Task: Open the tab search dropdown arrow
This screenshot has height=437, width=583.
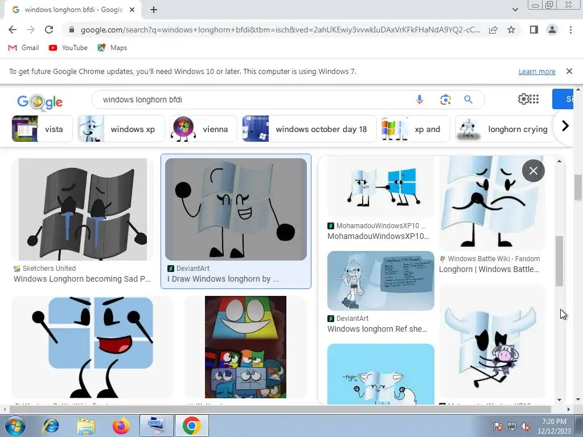Action: (x=515, y=10)
